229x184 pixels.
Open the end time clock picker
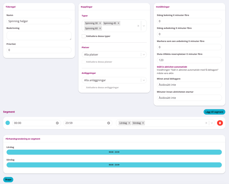(x=109, y=123)
